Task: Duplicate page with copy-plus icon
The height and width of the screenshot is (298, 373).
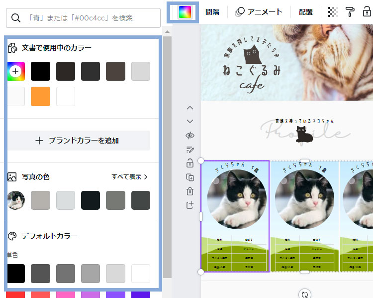Action: (x=190, y=177)
